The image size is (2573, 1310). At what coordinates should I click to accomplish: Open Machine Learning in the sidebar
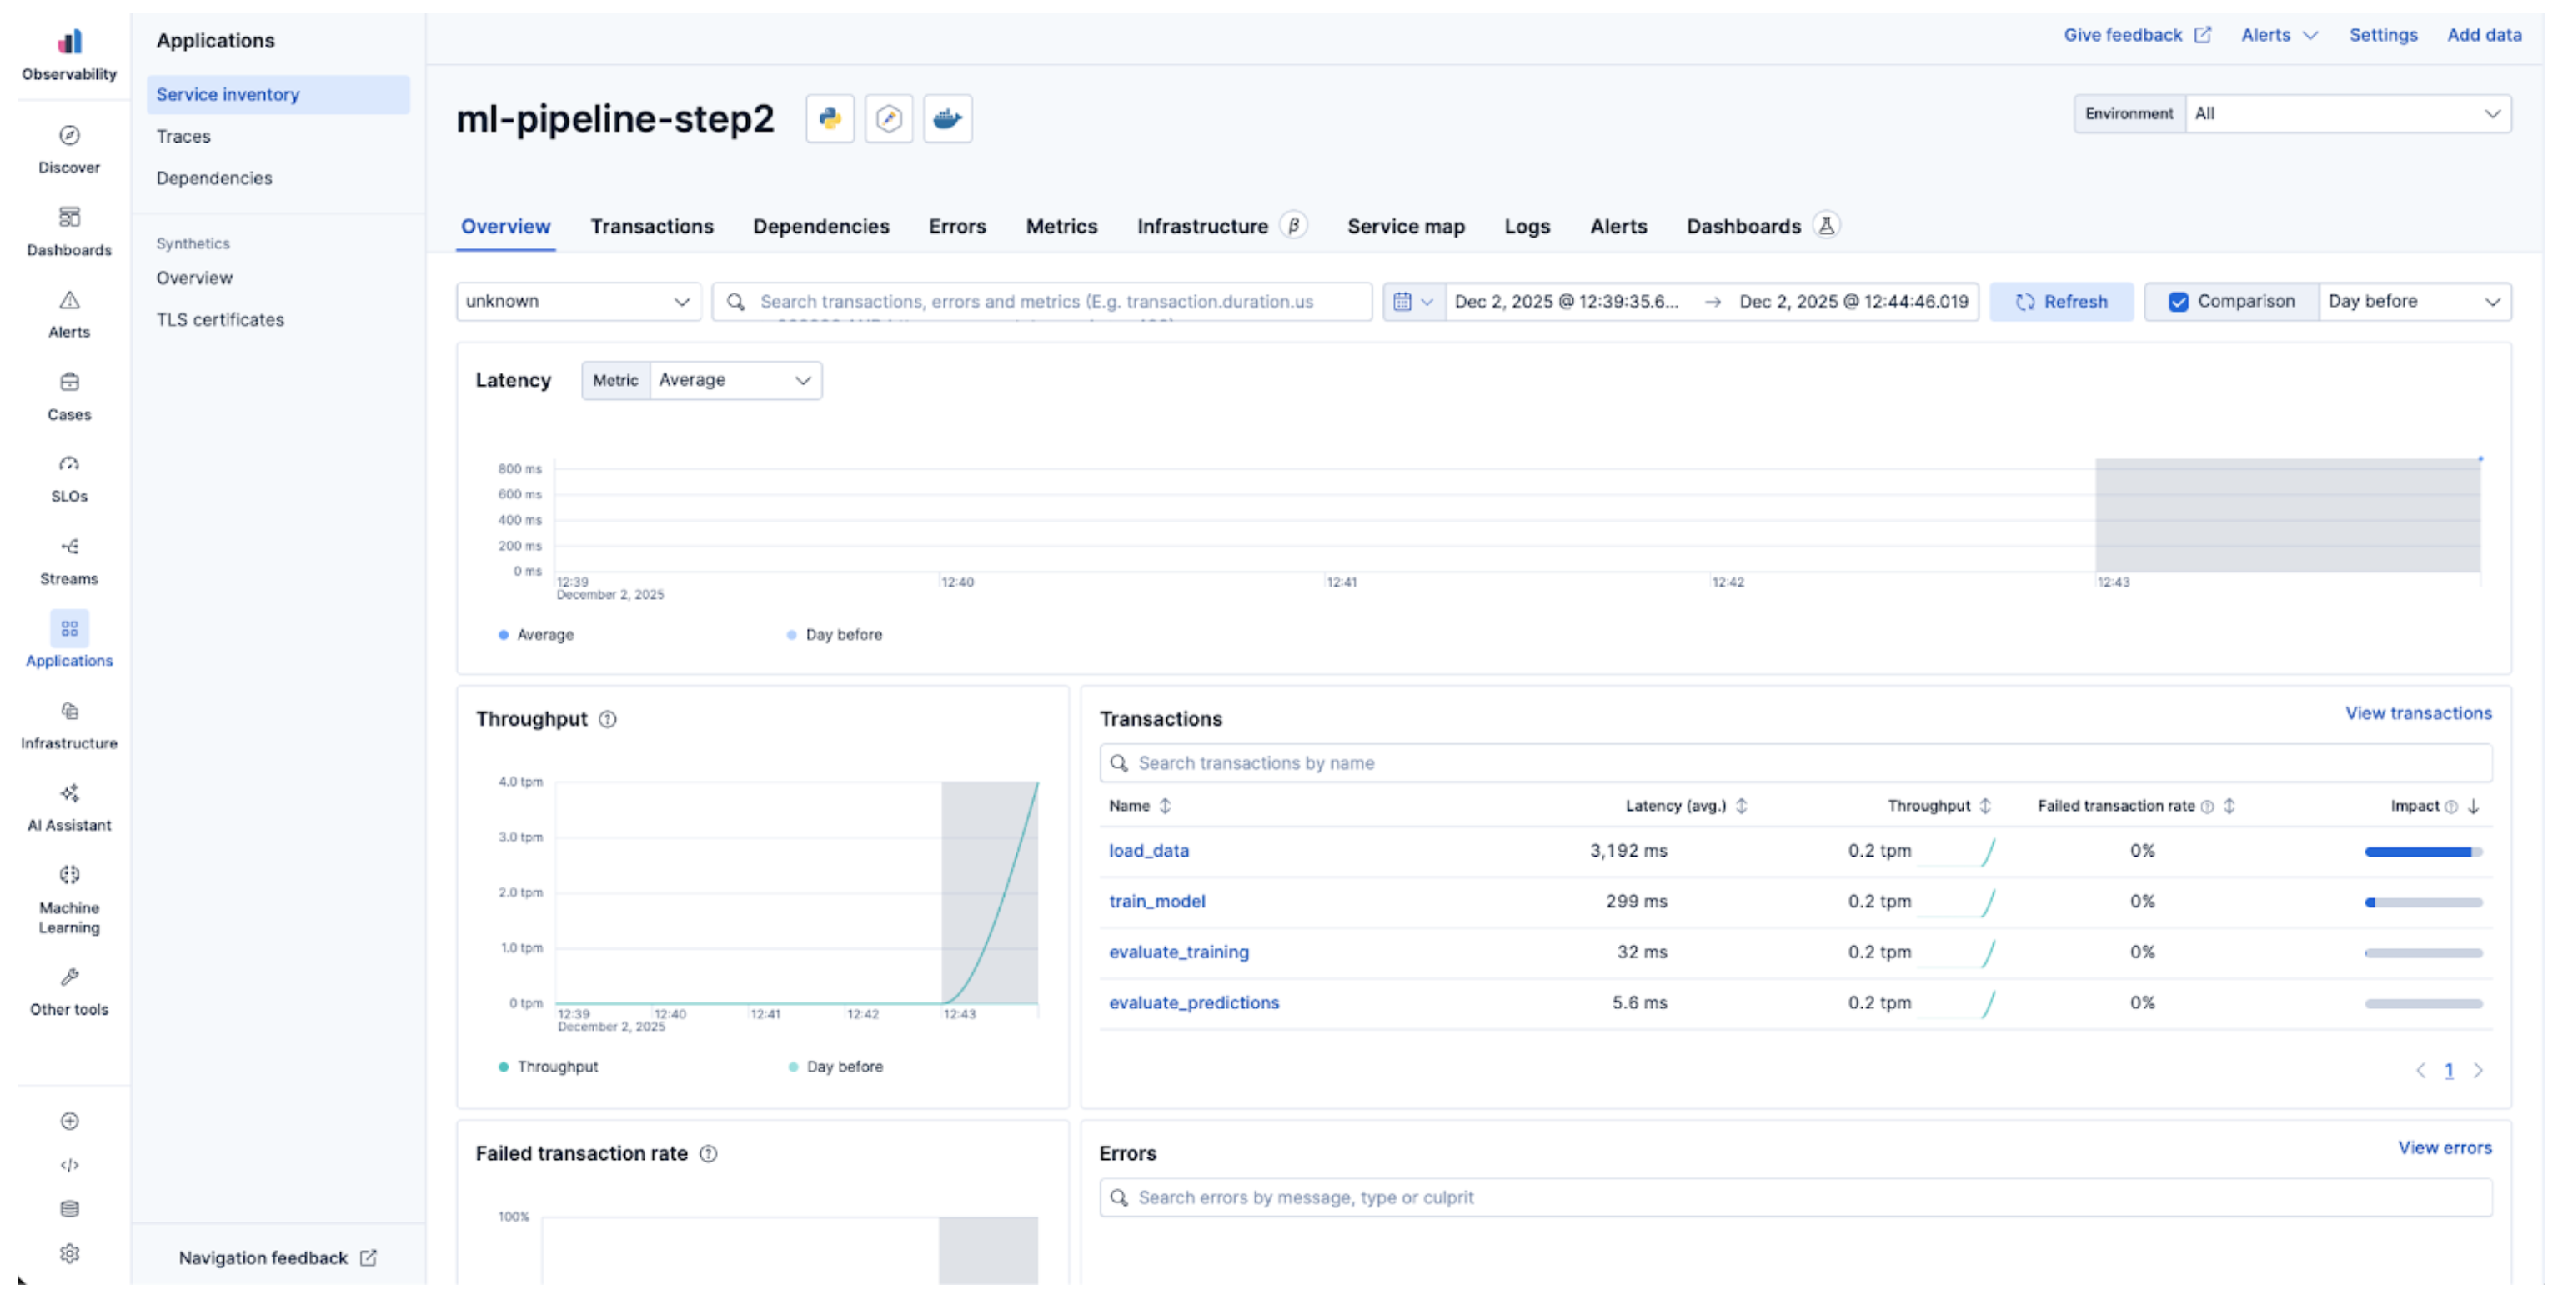coord(69,898)
